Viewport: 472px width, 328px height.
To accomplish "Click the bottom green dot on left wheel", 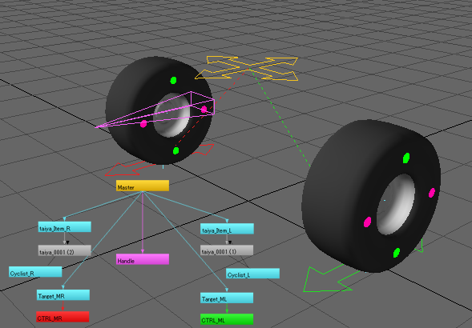I will coord(176,150).
